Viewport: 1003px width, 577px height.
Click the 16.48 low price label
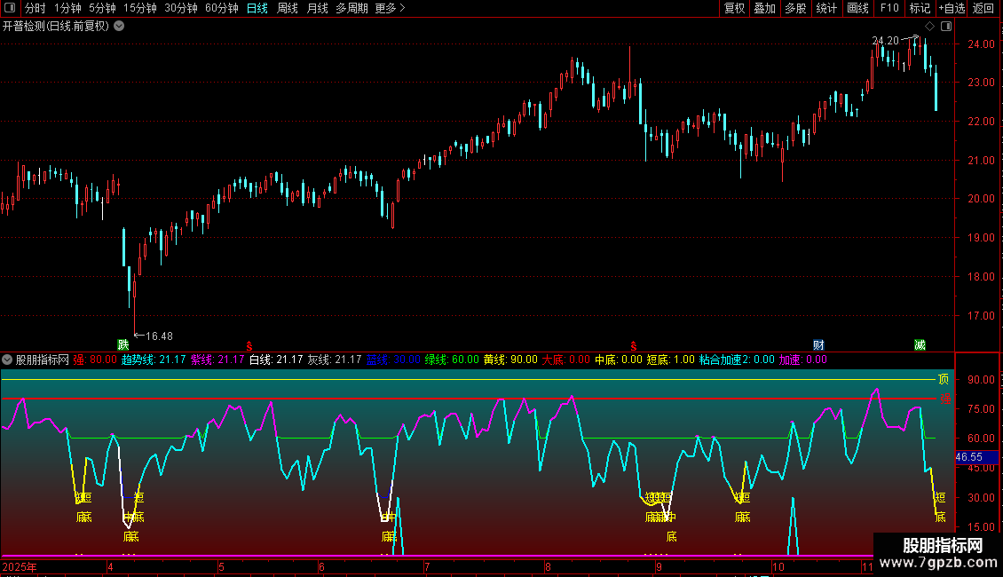[159, 336]
